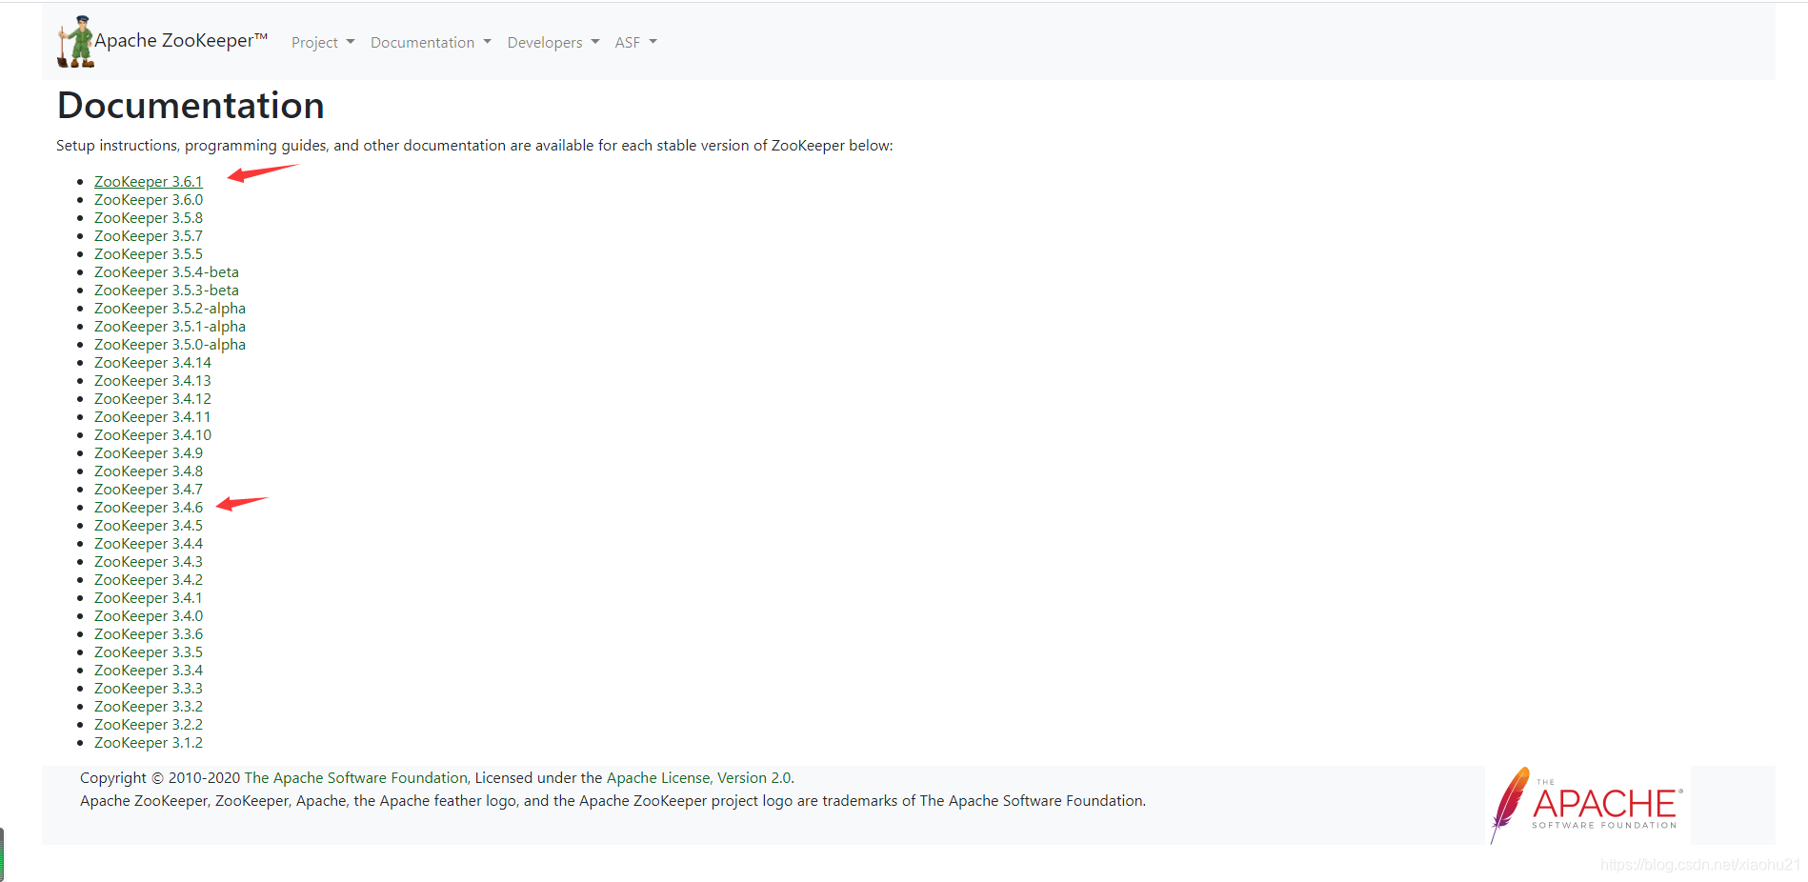Screen dimensions: 1808x882
Task: Open ZooKeeper 3.4.1 documentation link
Action: point(149,598)
